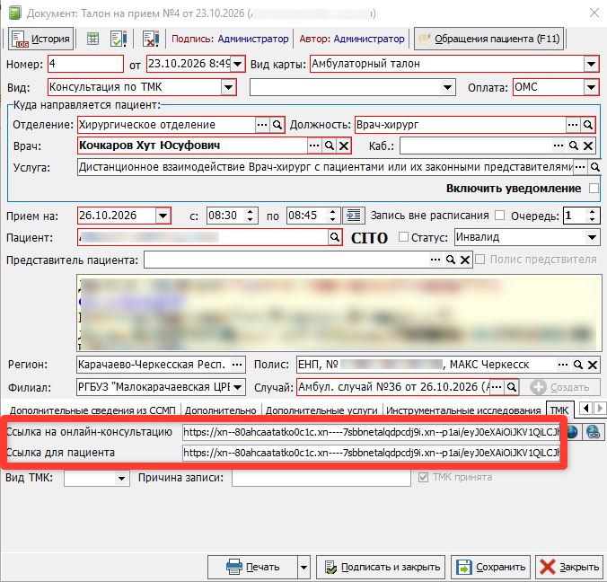
Task: Click the schedule picker icon after time
Action: click(x=354, y=216)
